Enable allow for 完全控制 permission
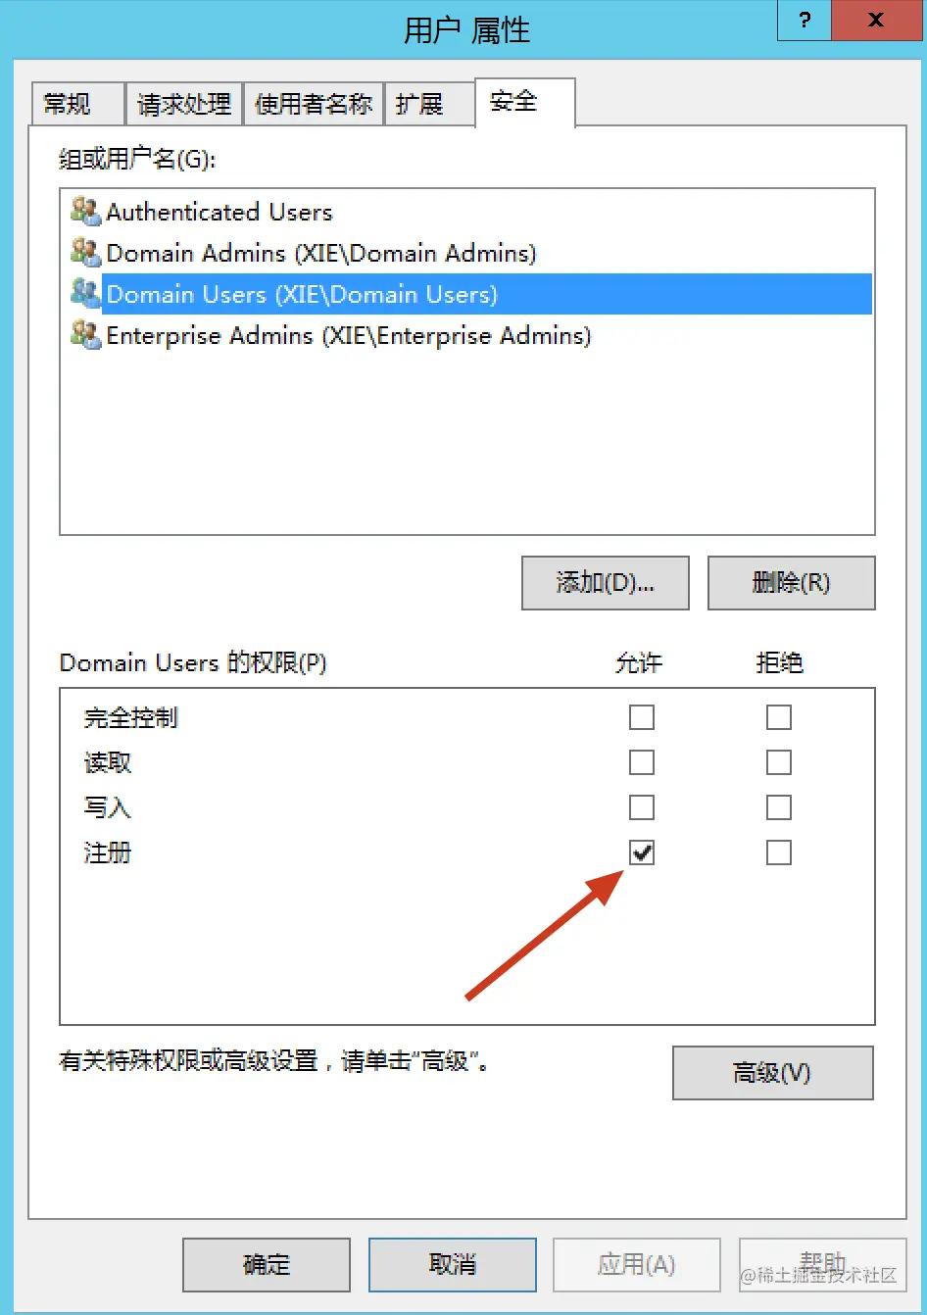The height and width of the screenshot is (1315, 927). (x=642, y=717)
